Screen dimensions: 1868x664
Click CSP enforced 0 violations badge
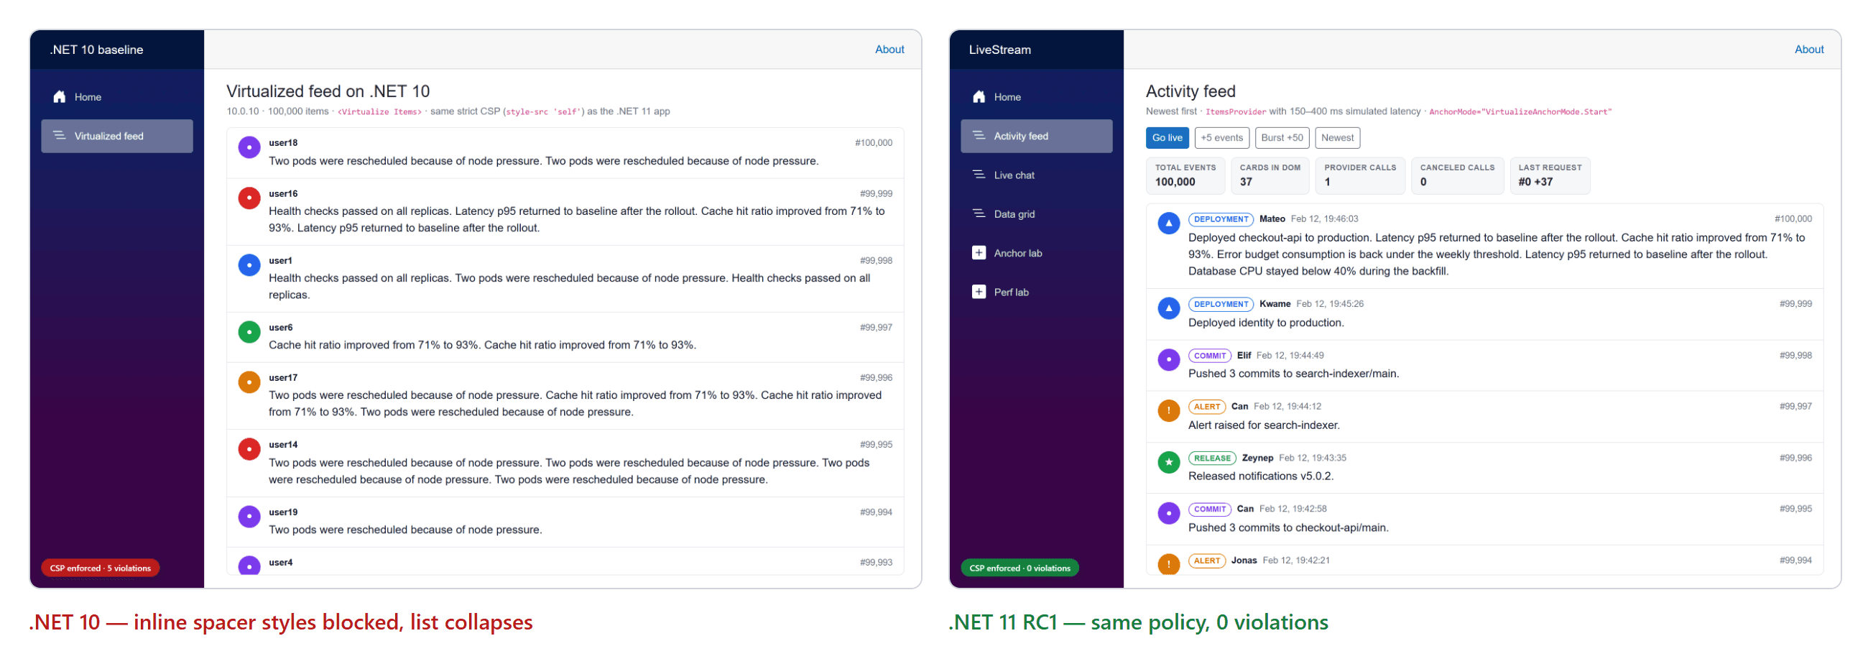tap(1019, 568)
